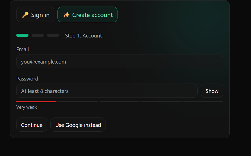
Task: Click the sparkles icon on Create account
Action: (x=66, y=15)
